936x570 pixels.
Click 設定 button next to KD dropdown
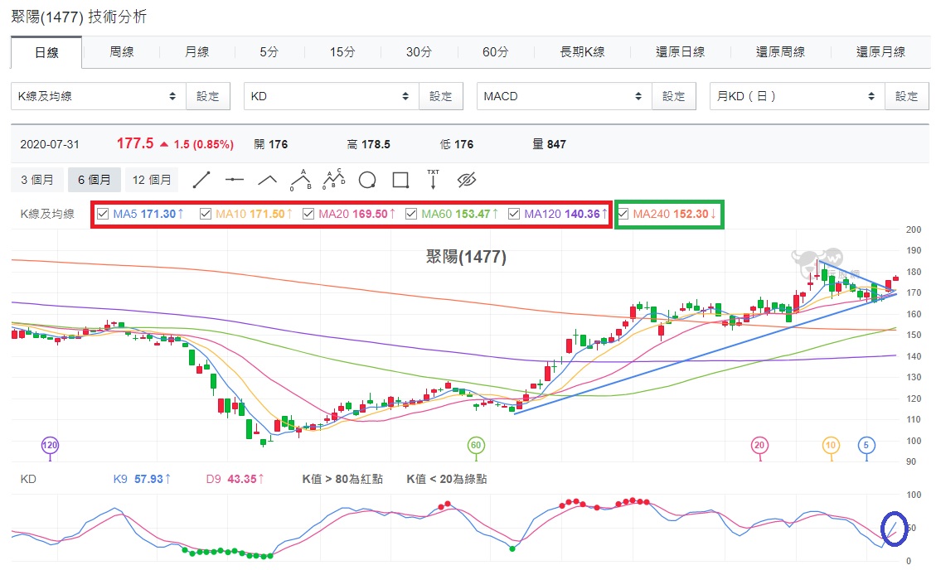440,96
